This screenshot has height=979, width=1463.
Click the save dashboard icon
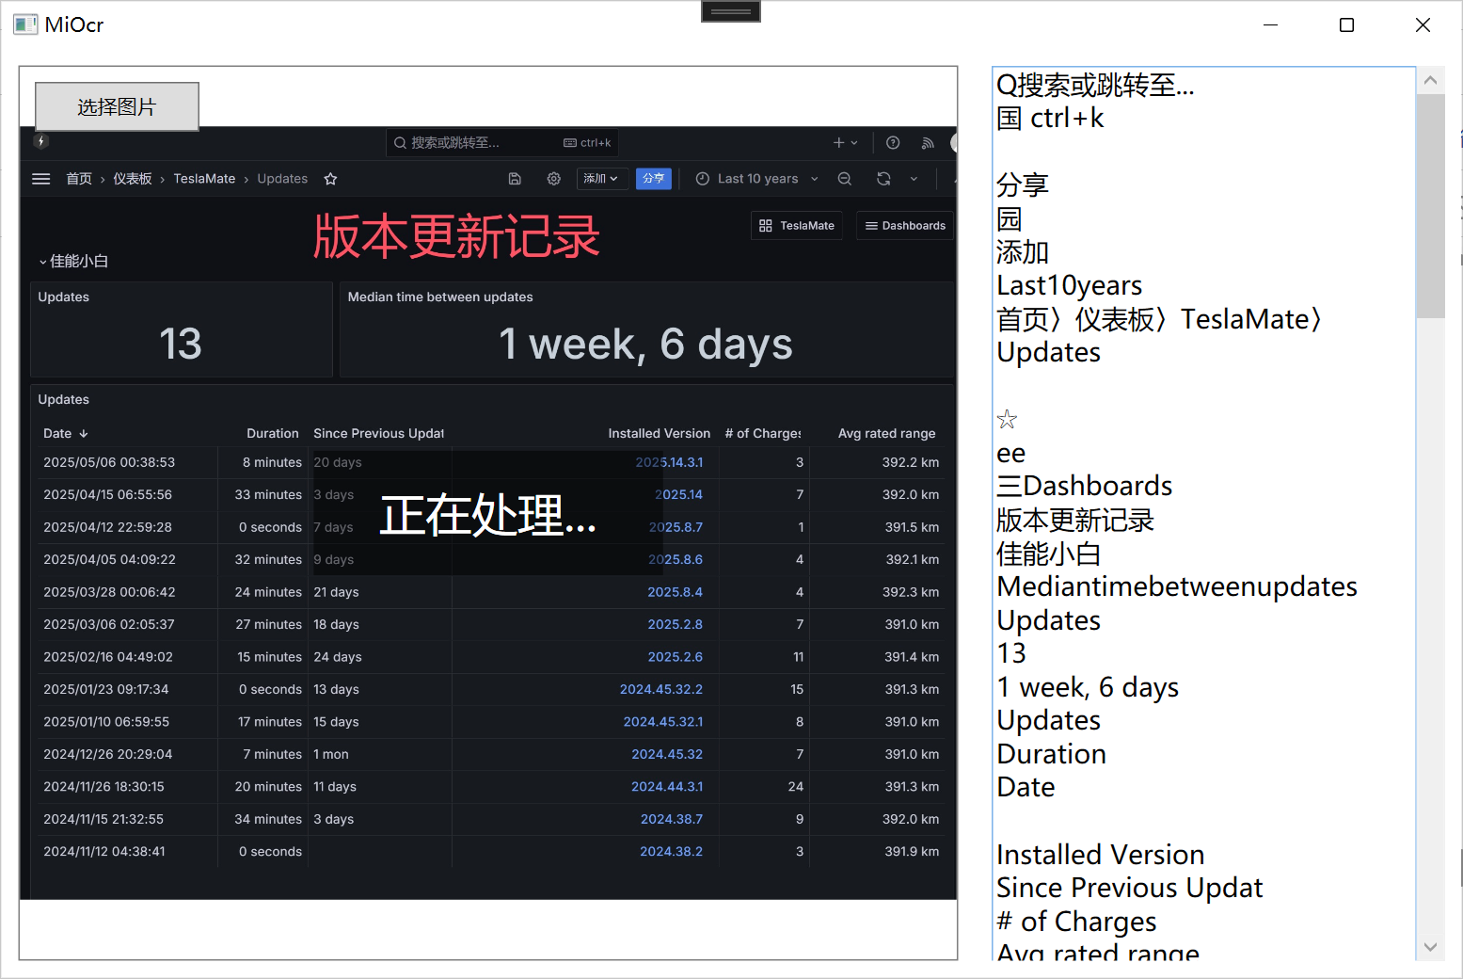click(515, 179)
